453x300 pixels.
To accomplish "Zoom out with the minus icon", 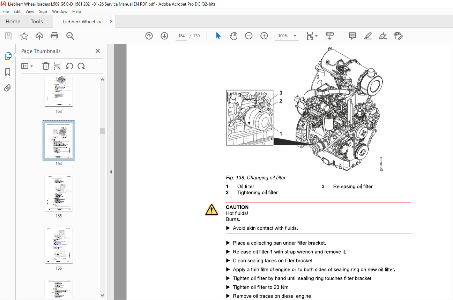I will [249, 36].
